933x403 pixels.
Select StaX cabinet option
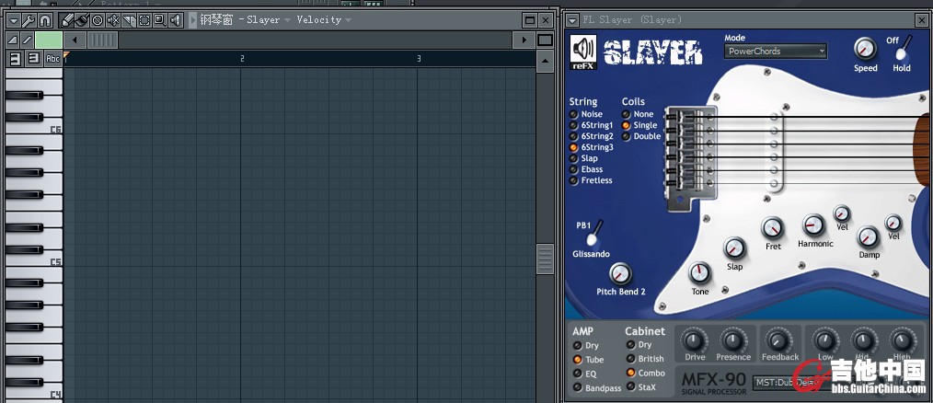point(630,387)
